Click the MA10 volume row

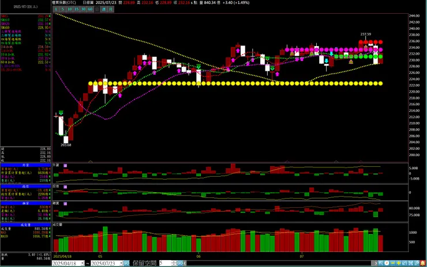pos(25,237)
